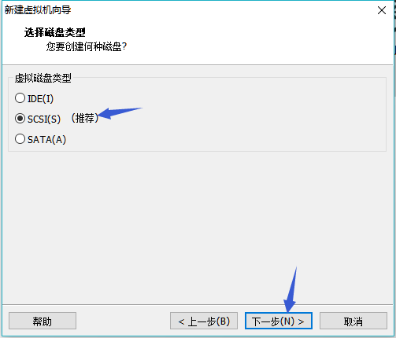Click blue arrow above 下一步 button

pos(291,289)
